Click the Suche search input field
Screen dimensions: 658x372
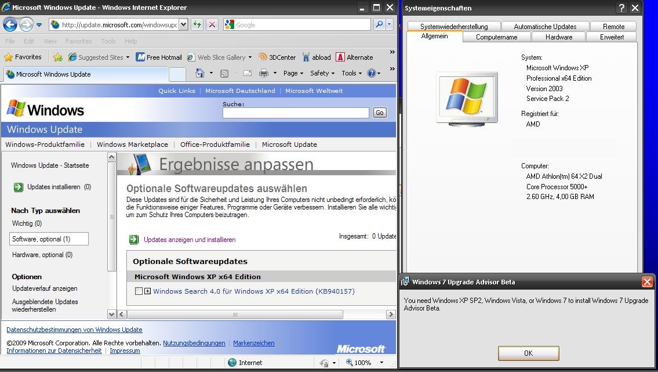click(x=296, y=113)
